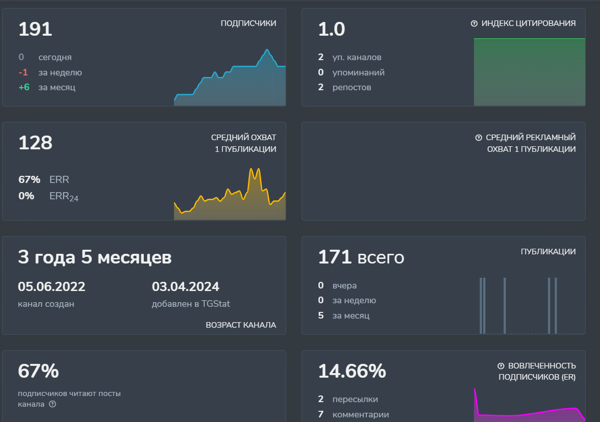Click the green citation index chart

coord(529,72)
